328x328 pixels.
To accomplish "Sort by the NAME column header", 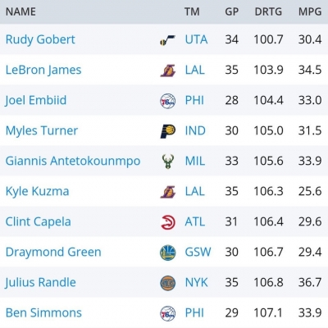I will click(x=20, y=11).
